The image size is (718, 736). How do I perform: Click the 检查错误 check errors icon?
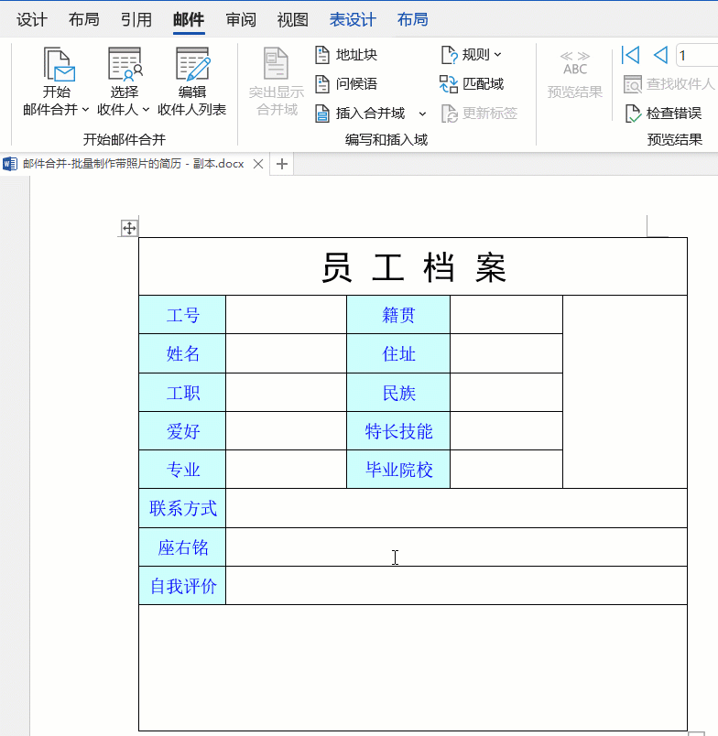coord(632,114)
